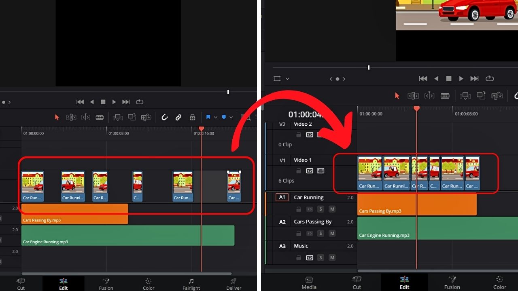The image size is (518, 291).
Task: Click the Insert Clip icon
Action: [x=117, y=117]
